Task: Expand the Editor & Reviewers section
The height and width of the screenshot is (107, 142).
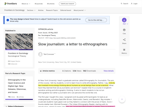Action: (14, 106)
